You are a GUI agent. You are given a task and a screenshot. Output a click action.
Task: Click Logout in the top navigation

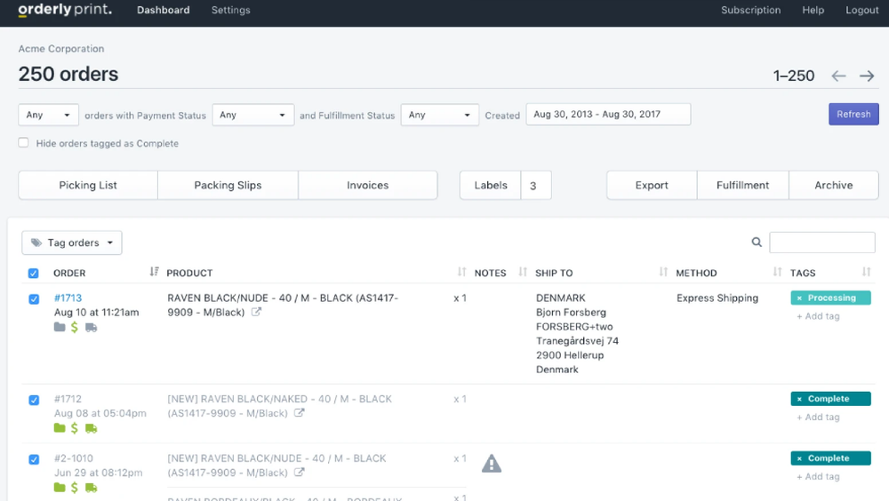[x=861, y=10]
